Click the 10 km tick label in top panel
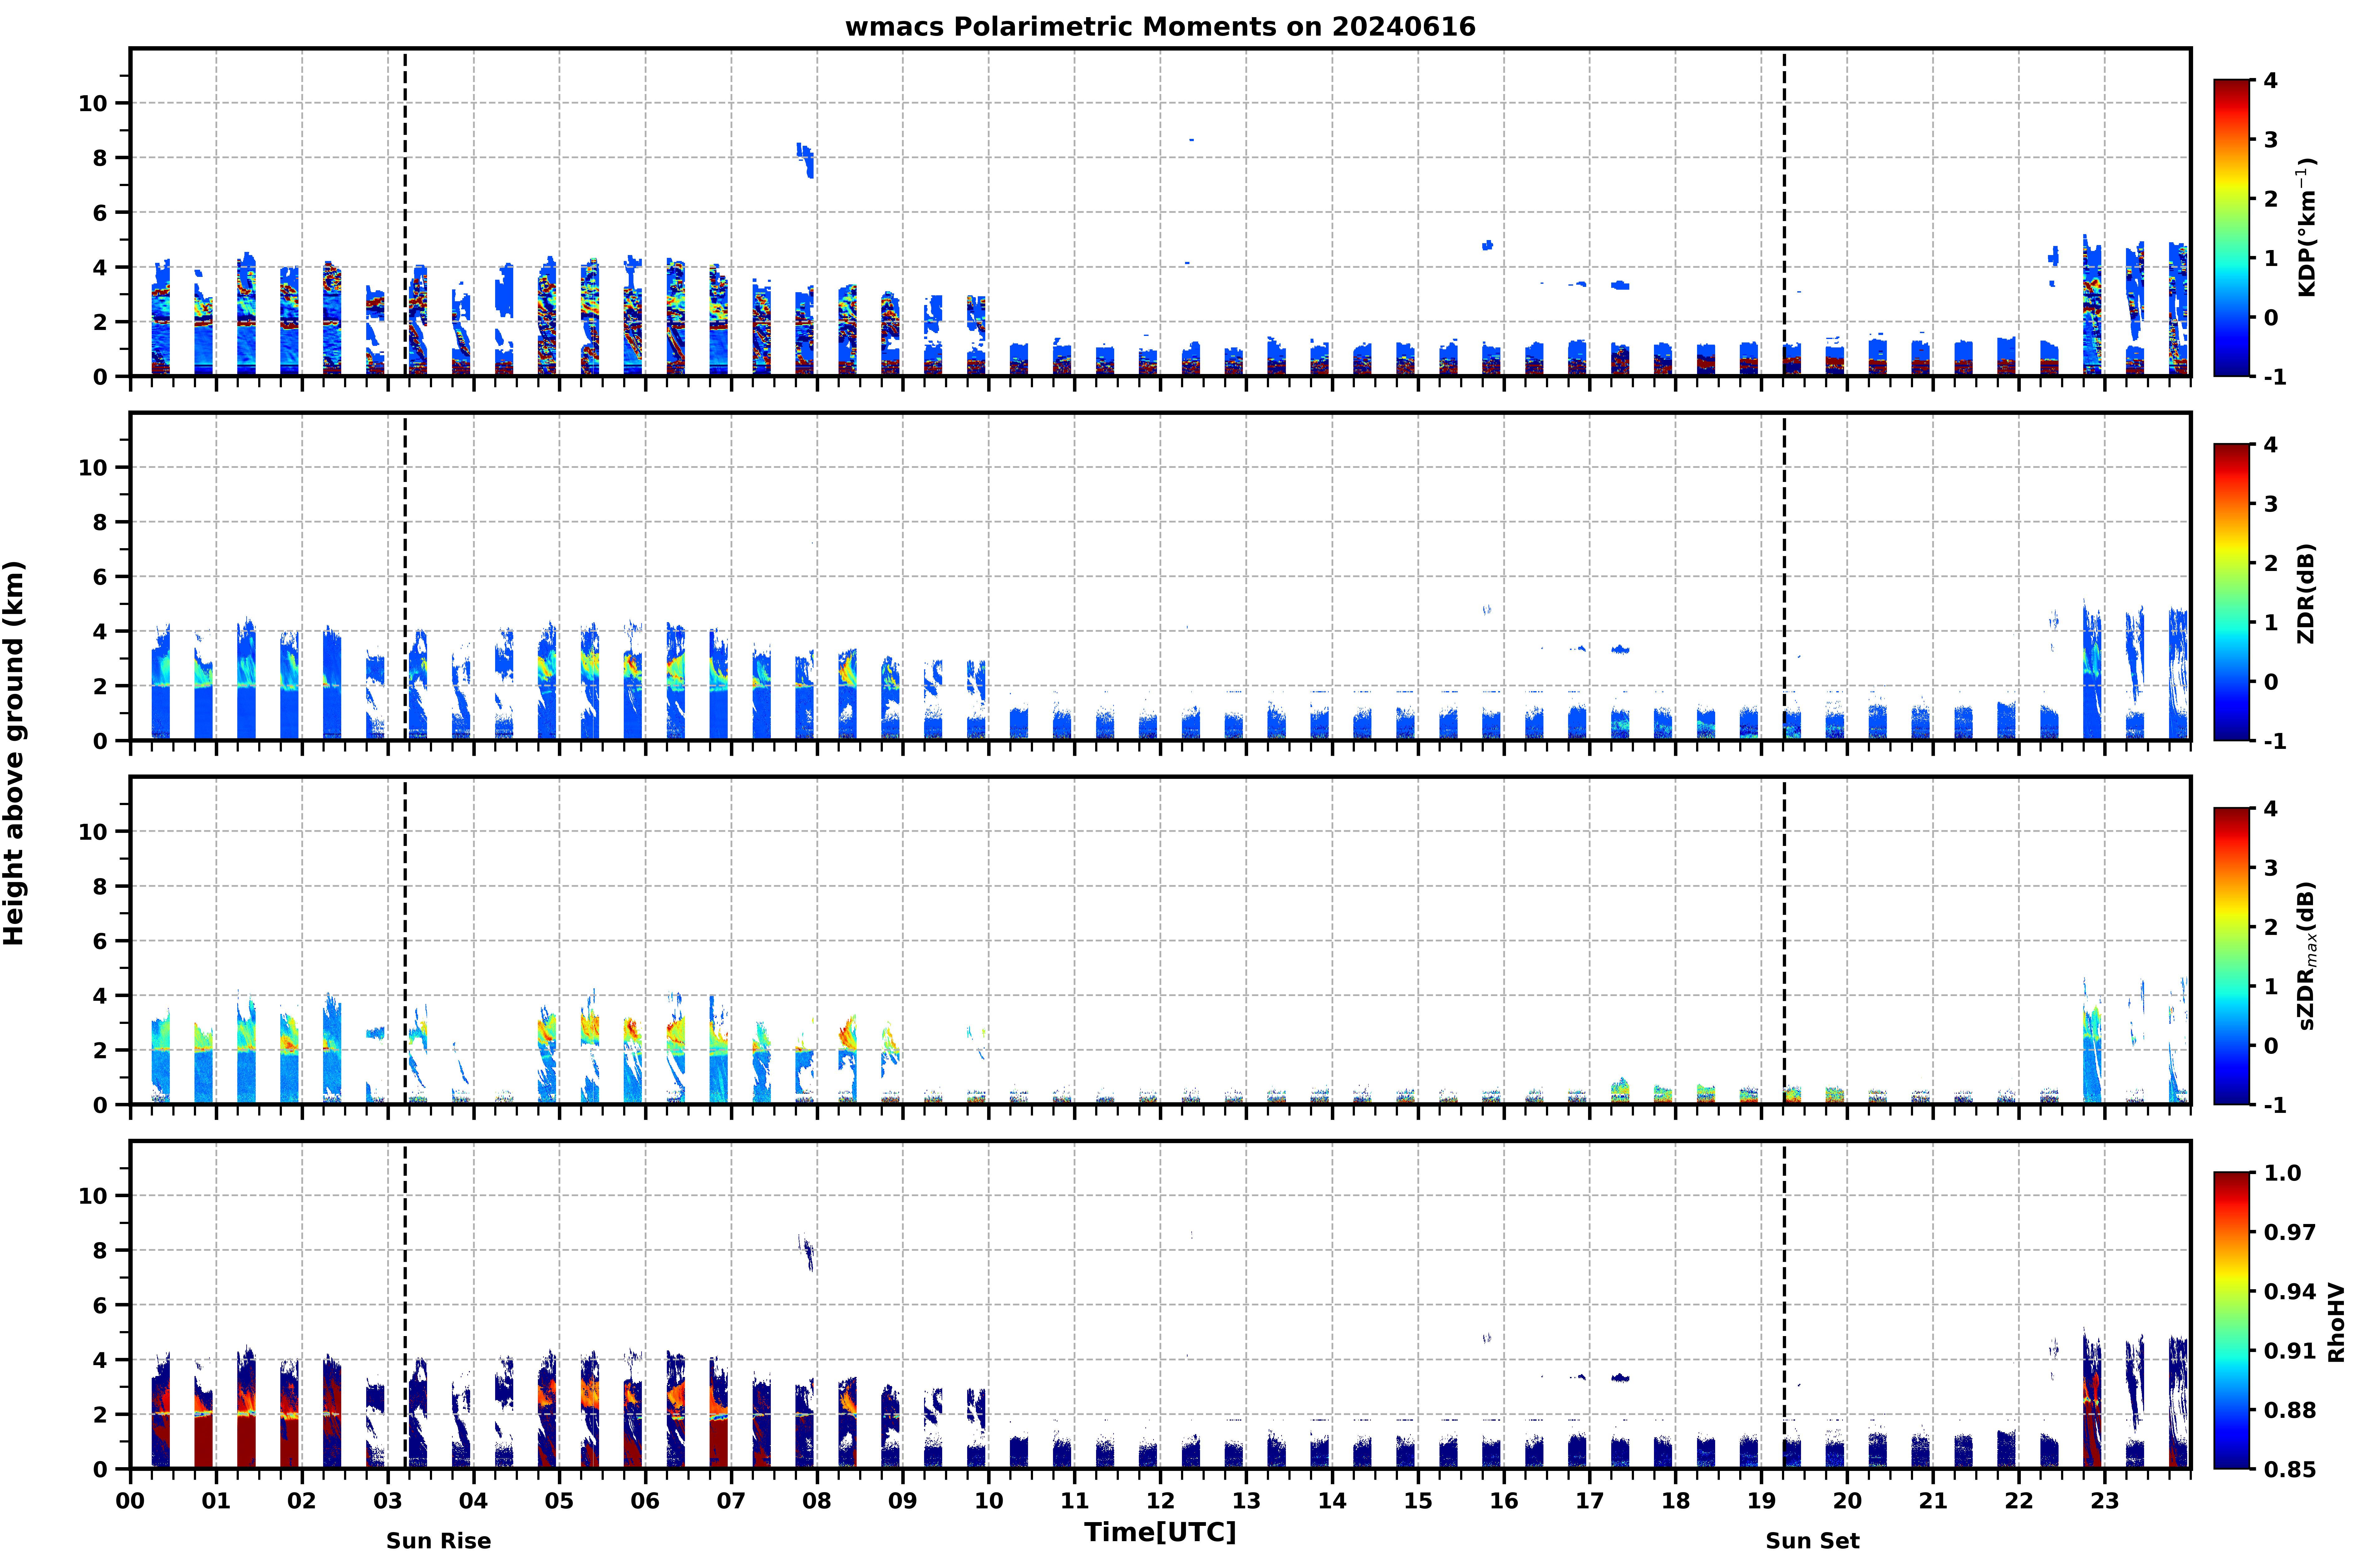 92,103
